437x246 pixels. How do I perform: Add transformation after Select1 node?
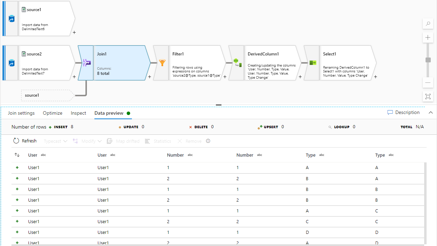tap(376, 77)
